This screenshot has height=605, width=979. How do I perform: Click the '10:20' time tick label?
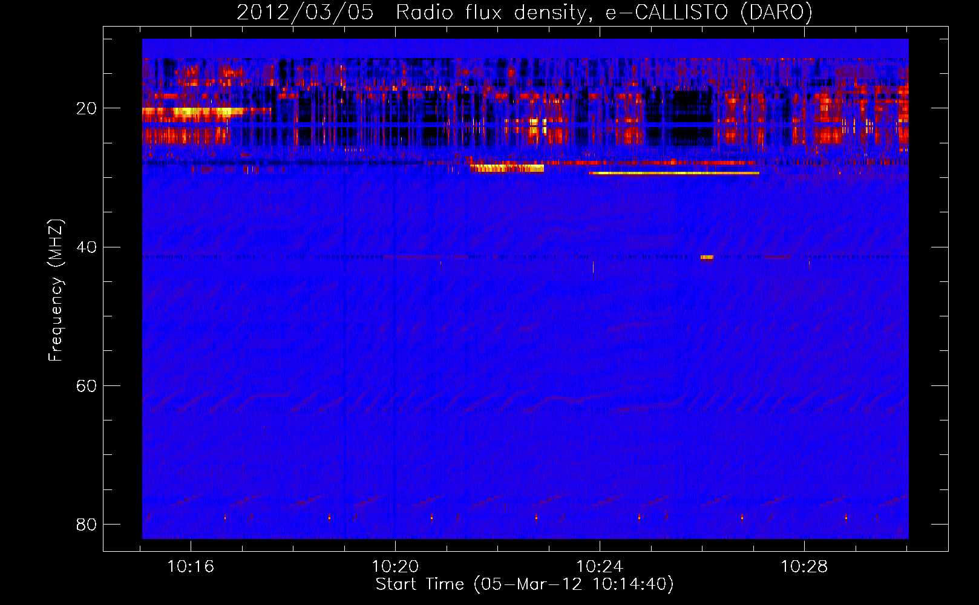[395, 567]
